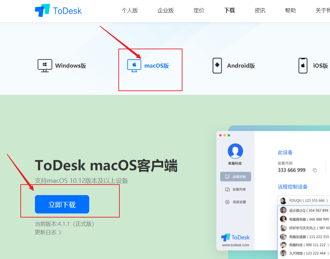The width and height of the screenshot is (330, 259).
Task: Select 高级设置 in the preview sidebar
Action: [x=235, y=202]
